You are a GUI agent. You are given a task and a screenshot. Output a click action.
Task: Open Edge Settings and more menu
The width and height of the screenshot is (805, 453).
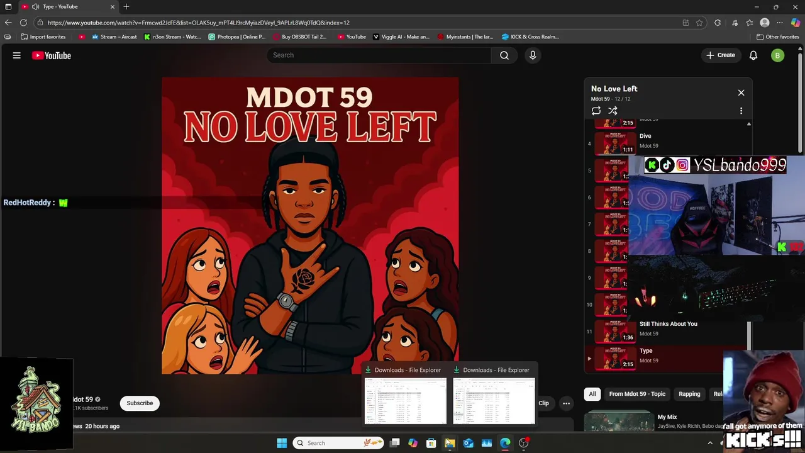pos(780,23)
